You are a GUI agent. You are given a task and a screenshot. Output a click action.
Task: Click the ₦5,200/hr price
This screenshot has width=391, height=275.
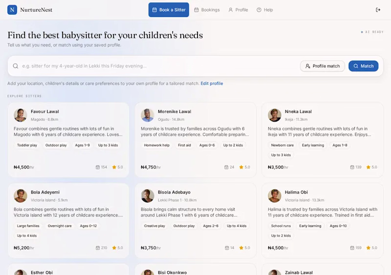click(23, 248)
